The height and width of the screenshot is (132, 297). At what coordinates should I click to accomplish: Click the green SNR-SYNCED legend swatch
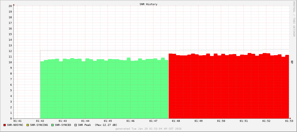point(52,125)
